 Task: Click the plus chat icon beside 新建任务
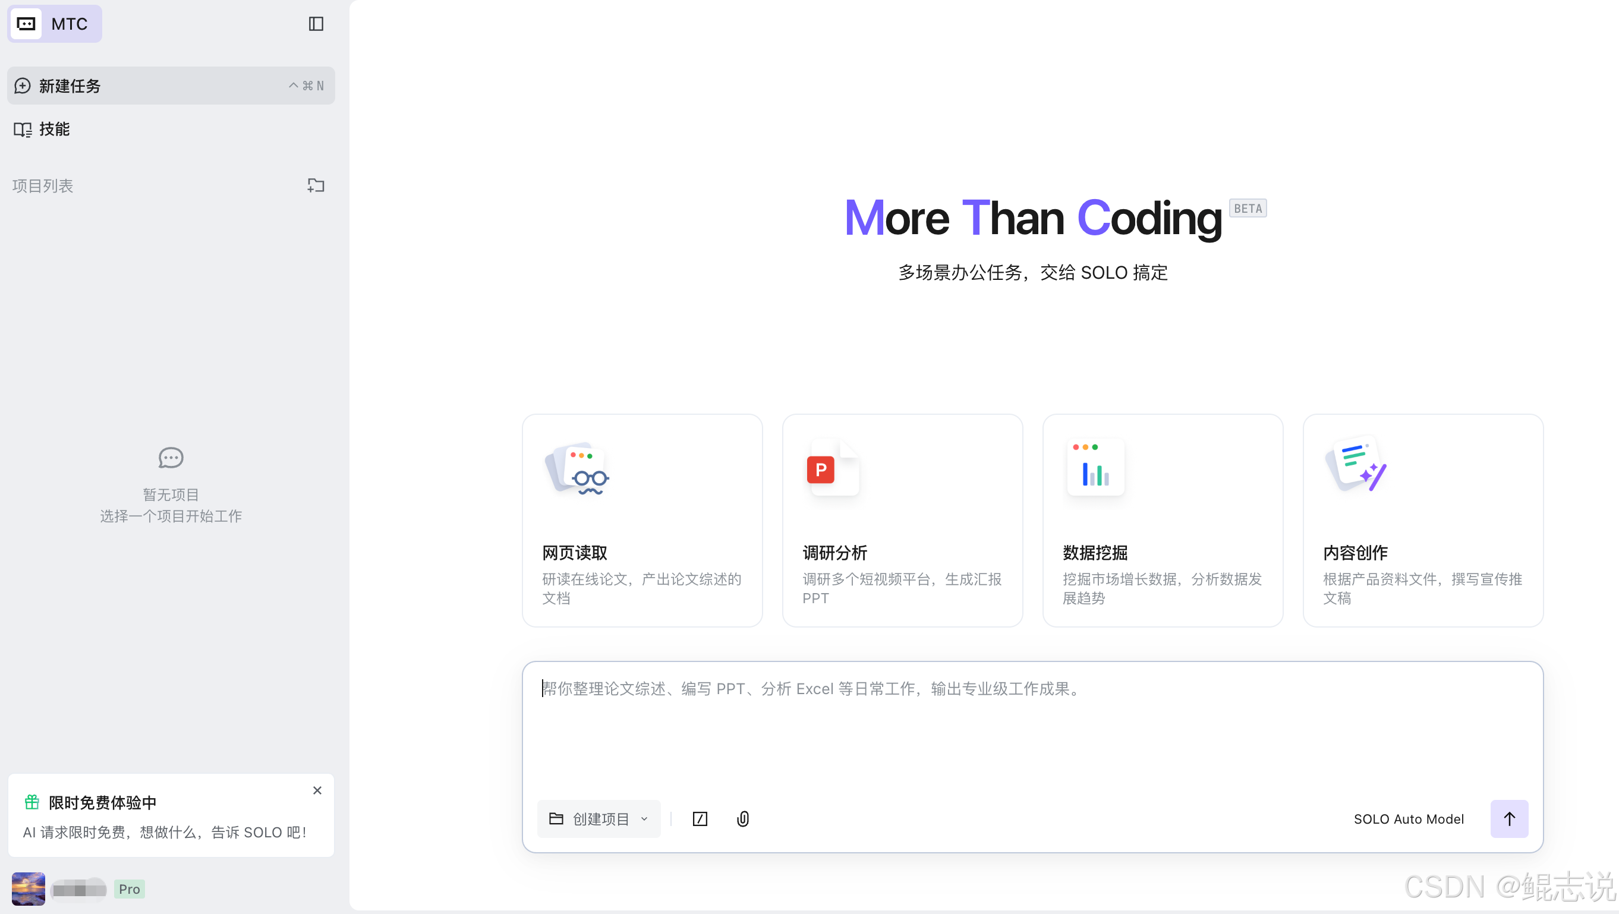[22, 86]
